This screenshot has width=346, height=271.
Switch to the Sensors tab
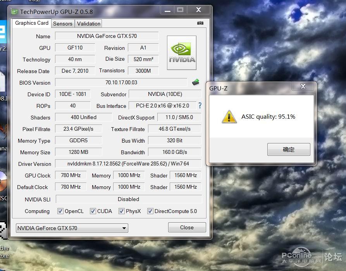click(x=63, y=24)
